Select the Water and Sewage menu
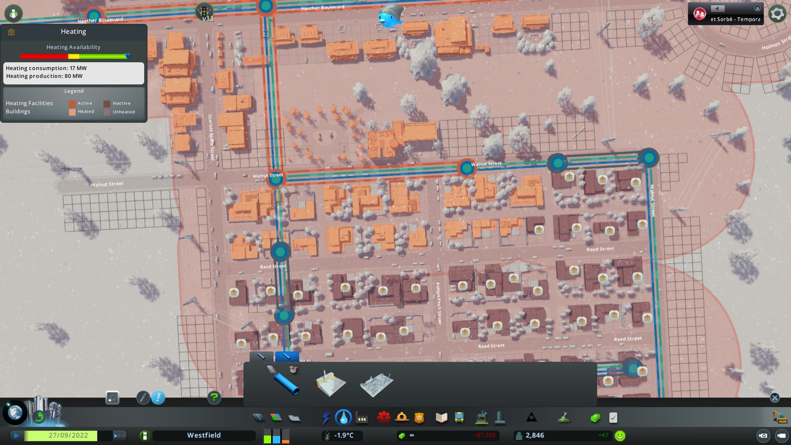791x445 pixels. 343,418
